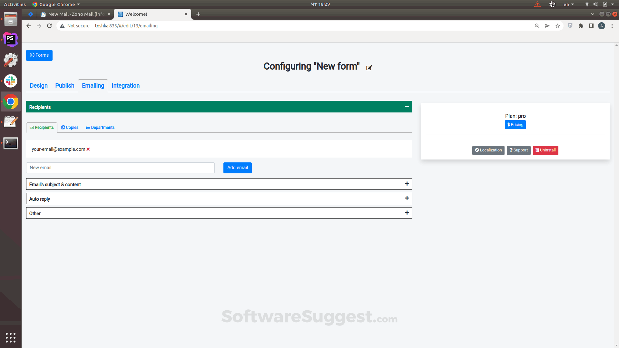
Task: Switch to the Design tab
Action: (x=39, y=86)
